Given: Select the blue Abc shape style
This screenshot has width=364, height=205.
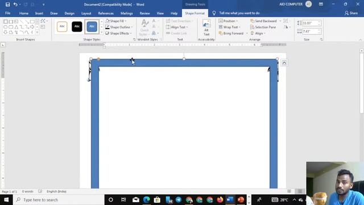Looking at the screenshot, I should coord(92,27).
